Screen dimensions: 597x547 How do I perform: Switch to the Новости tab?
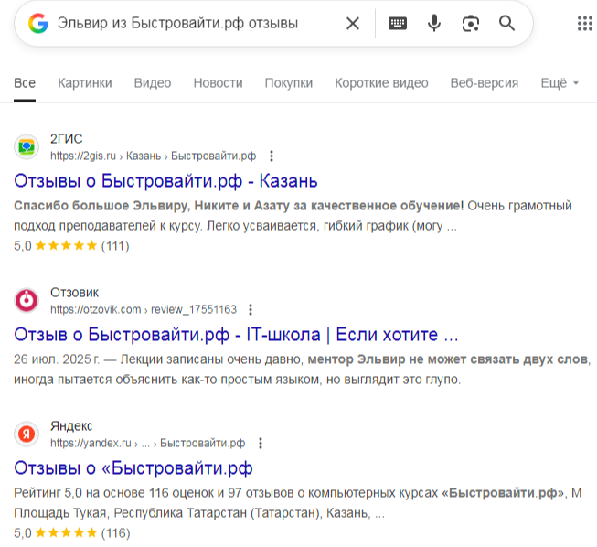(218, 83)
